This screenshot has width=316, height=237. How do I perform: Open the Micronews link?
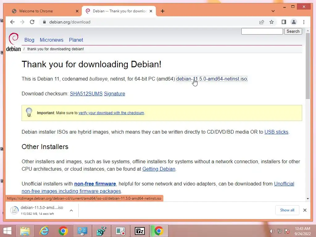tap(52, 40)
